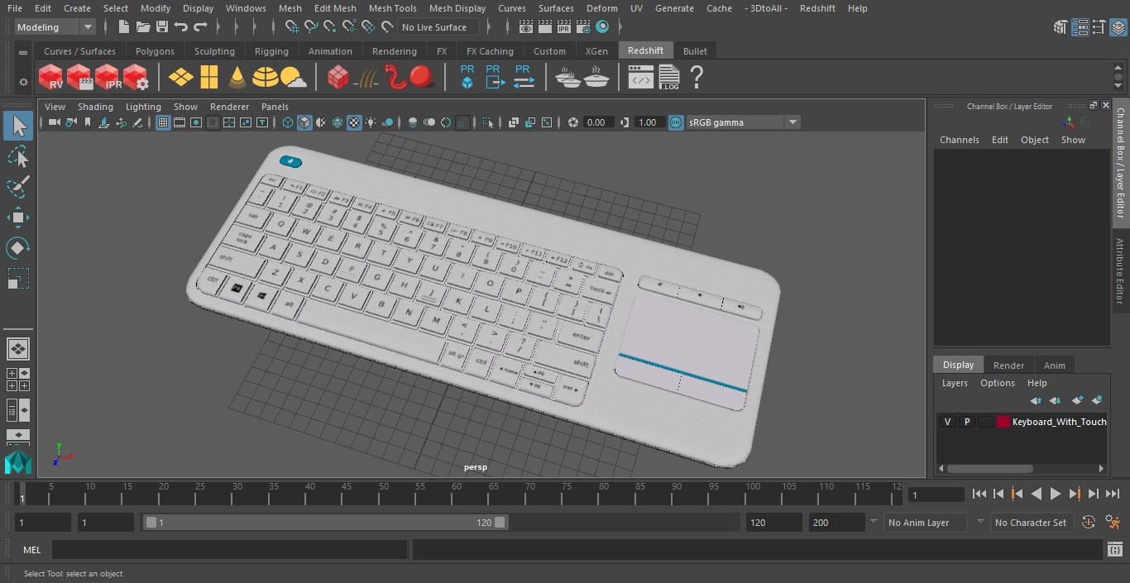The image size is (1130, 583).
Task: Open the Attribute Editor side tab
Action: tap(1121, 271)
